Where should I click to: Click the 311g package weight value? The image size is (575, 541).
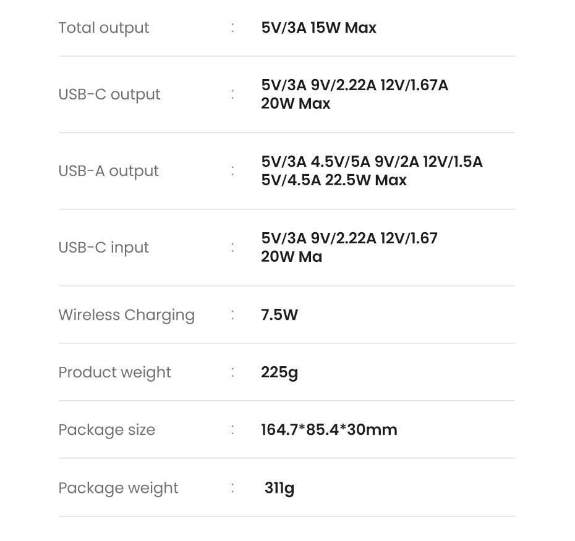coord(279,489)
